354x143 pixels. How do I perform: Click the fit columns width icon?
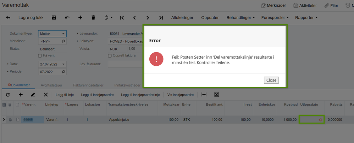coord(204,95)
